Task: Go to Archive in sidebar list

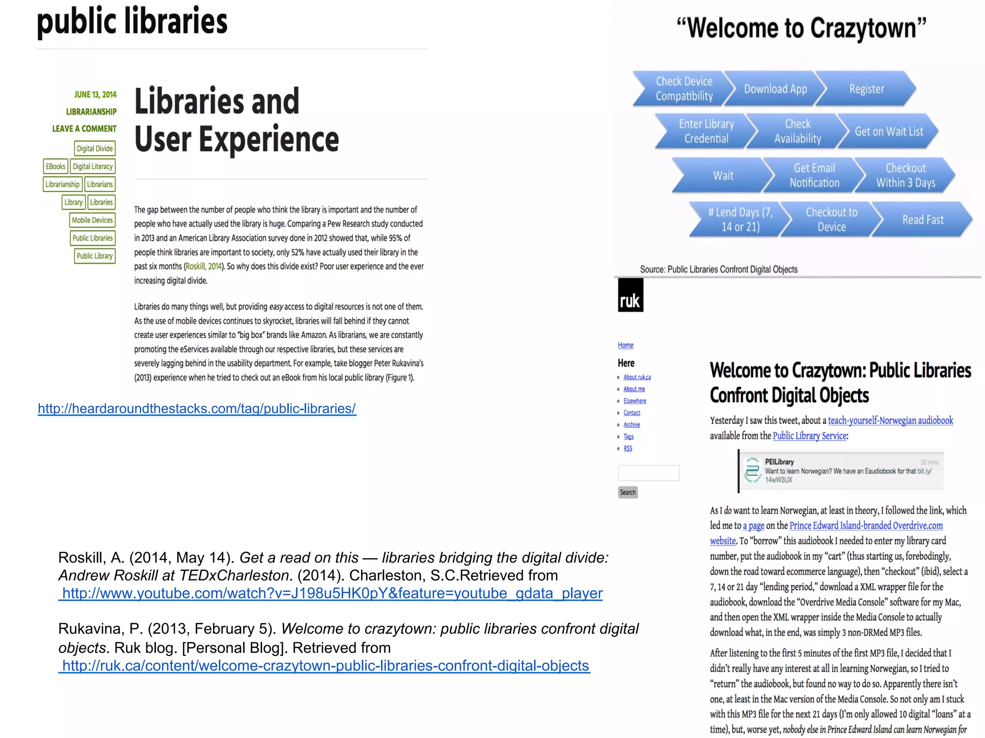Action: tap(631, 425)
